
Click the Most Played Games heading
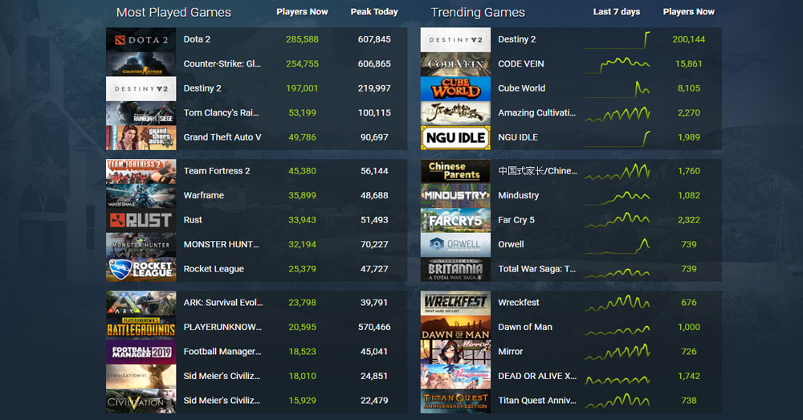(x=173, y=12)
